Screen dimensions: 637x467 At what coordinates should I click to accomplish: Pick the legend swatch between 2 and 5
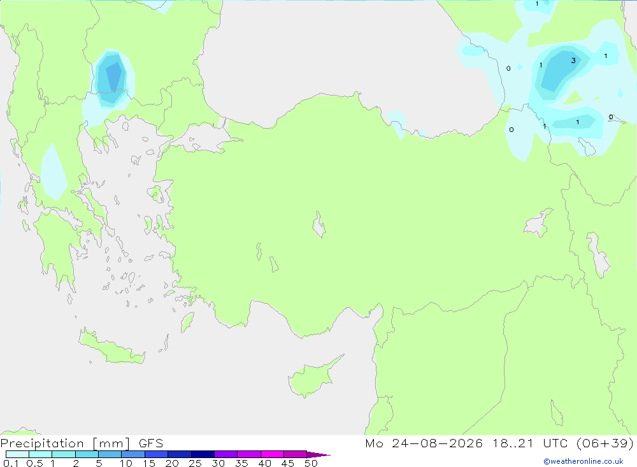(87, 454)
